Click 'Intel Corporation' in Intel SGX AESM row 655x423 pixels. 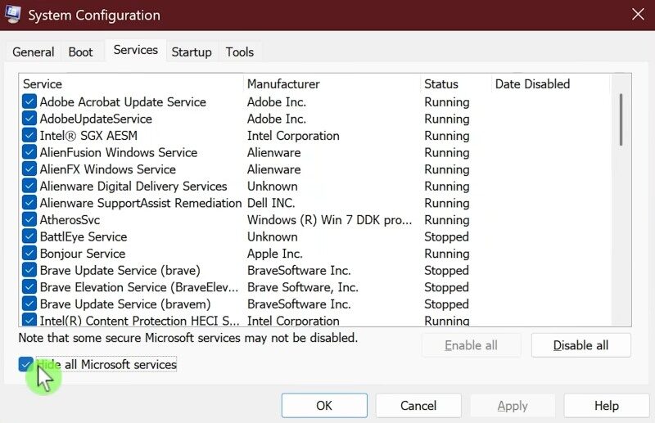[293, 136]
